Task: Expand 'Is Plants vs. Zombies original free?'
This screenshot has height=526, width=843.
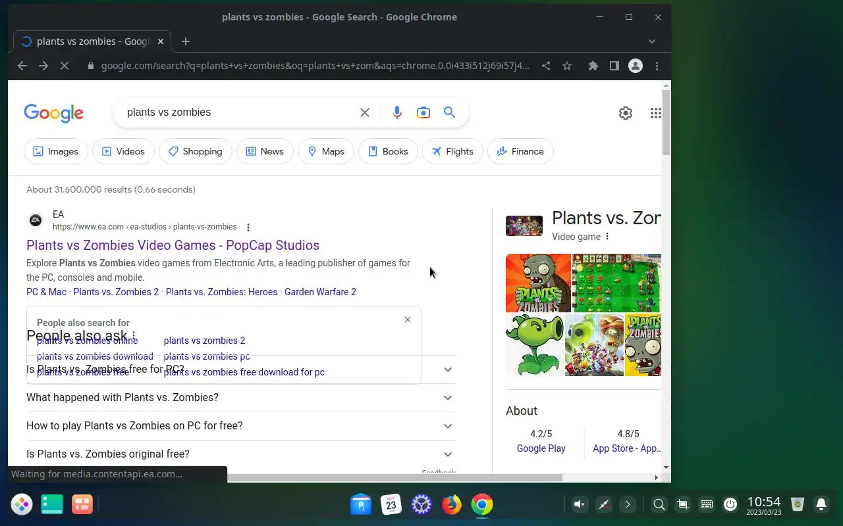Action: tap(240, 454)
